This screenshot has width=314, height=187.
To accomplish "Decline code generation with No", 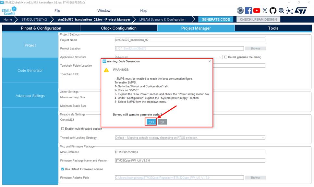I will [162, 122].
